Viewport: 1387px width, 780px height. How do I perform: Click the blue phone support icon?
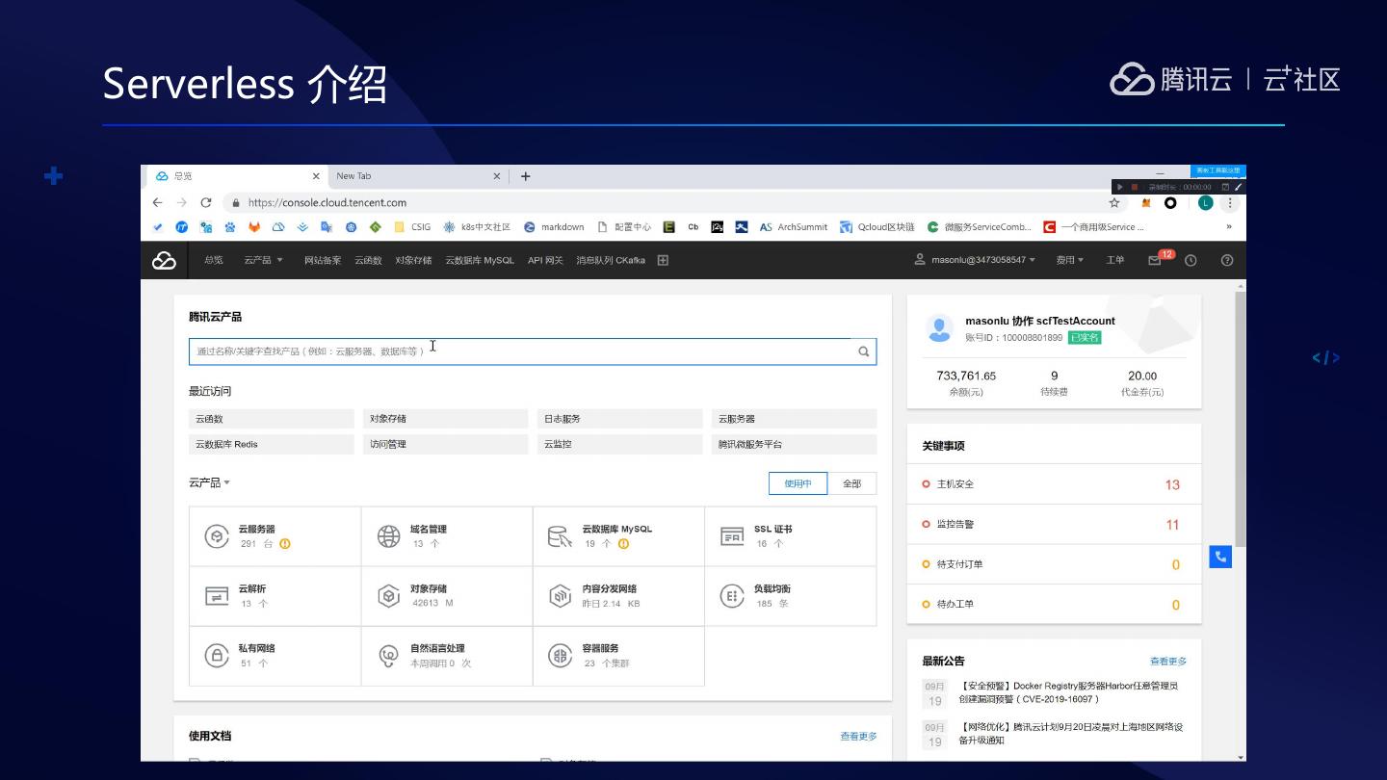pos(1220,557)
